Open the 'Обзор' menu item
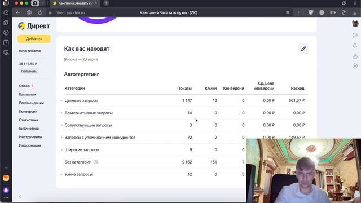Viewport: 361px width, 203px height. click(x=24, y=86)
